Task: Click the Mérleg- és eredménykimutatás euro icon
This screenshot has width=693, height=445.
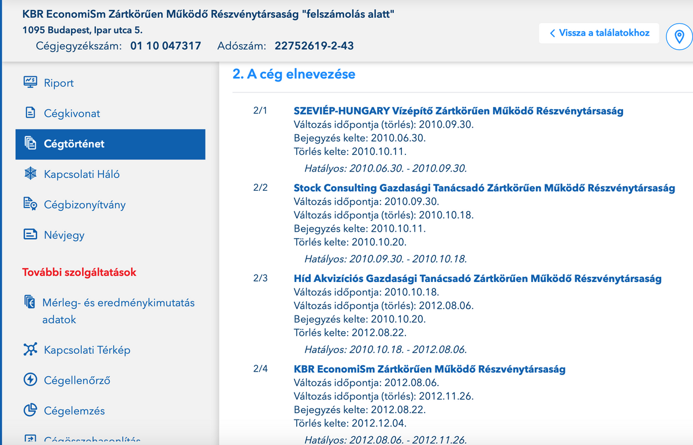Action: click(x=29, y=302)
